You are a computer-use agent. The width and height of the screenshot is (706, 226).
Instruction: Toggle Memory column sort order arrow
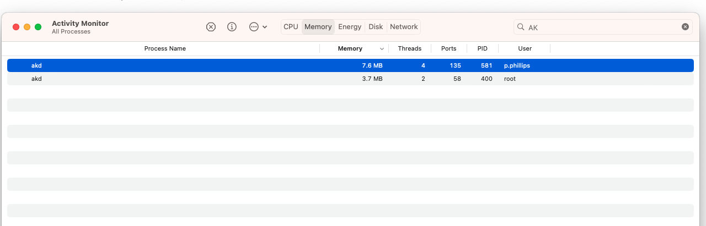pyautogui.click(x=382, y=49)
